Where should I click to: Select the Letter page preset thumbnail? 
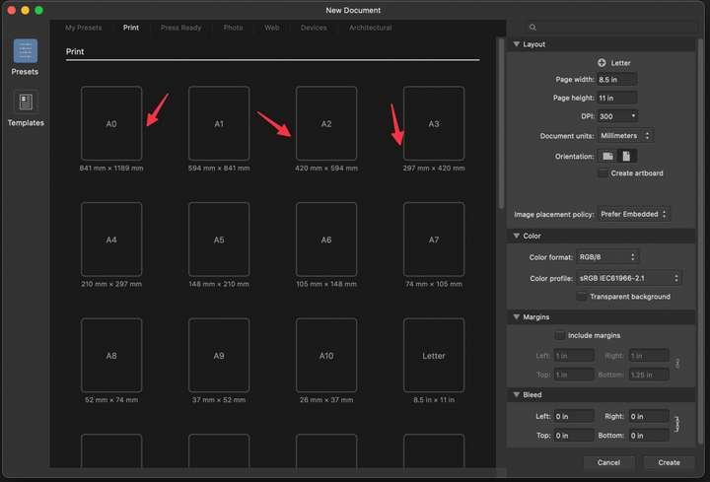(x=434, y=355)
